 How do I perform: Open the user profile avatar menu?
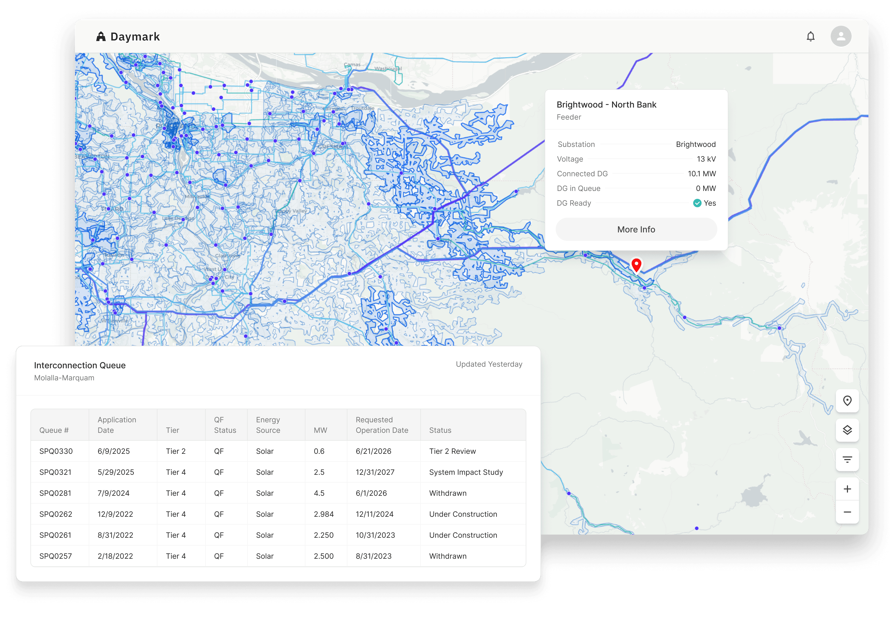point(841,36)
